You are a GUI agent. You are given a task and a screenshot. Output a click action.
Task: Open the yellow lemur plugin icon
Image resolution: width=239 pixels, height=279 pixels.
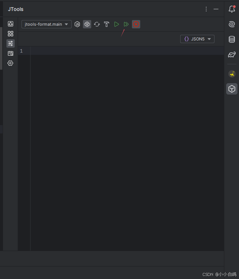[232, 74]
